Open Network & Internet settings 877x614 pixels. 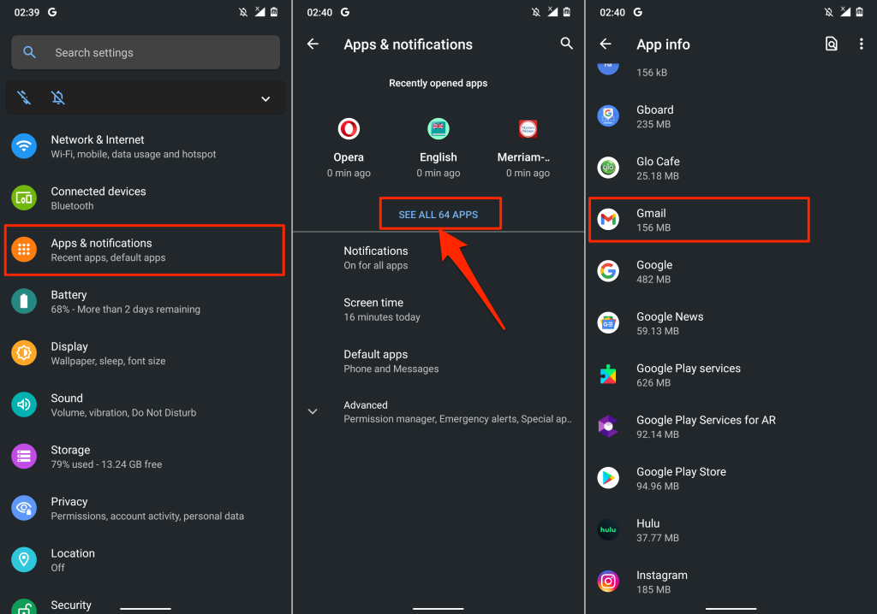point(133,146)
